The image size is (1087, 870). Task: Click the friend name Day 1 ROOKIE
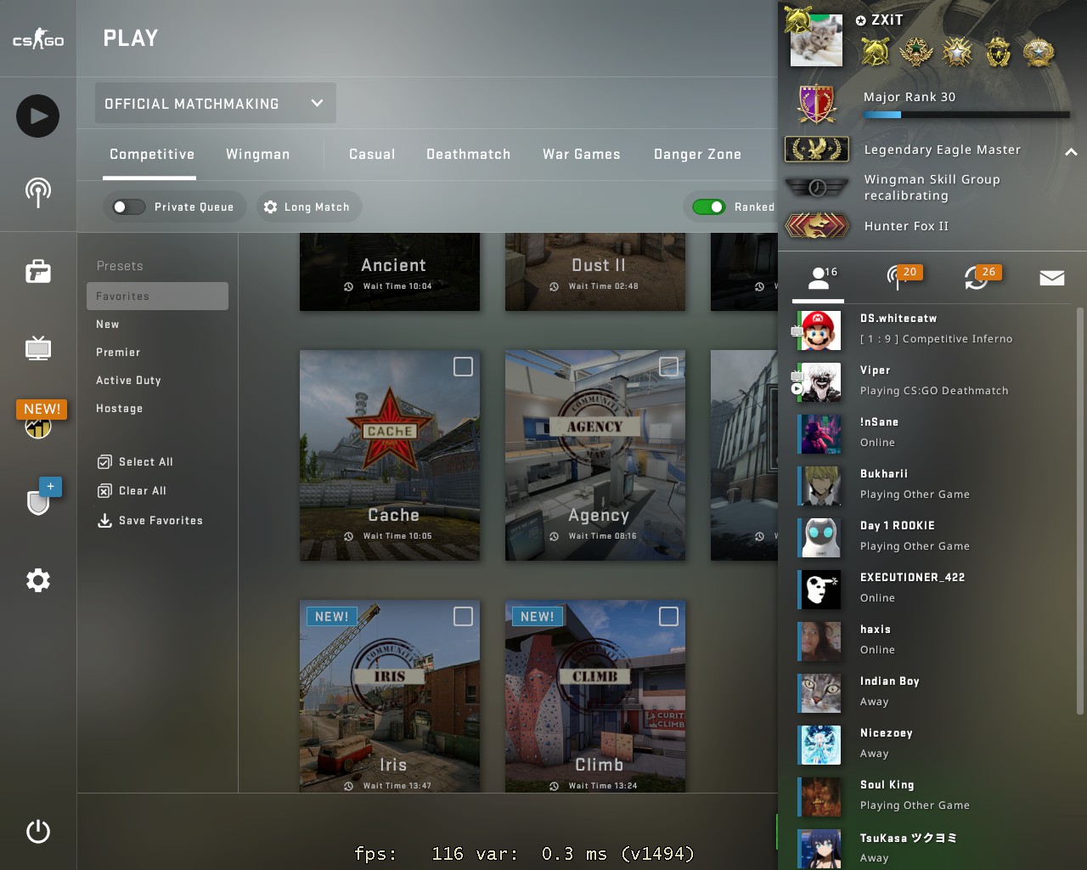(898, 526)
